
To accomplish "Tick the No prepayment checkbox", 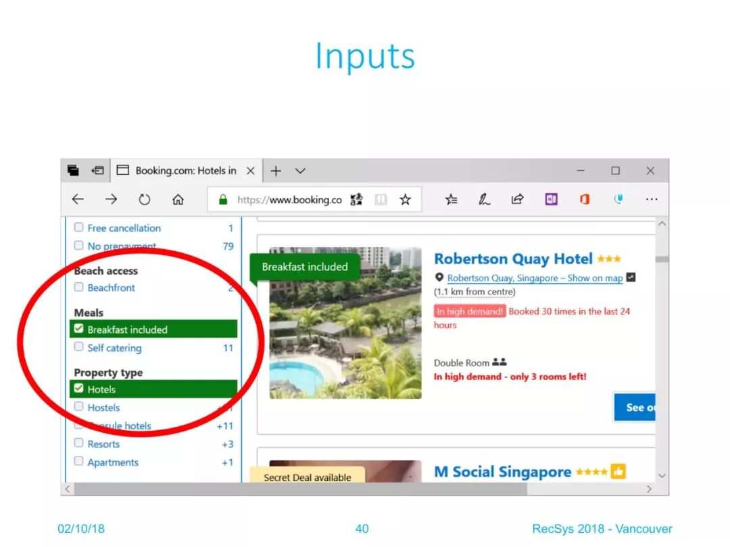I will point(78,245).
